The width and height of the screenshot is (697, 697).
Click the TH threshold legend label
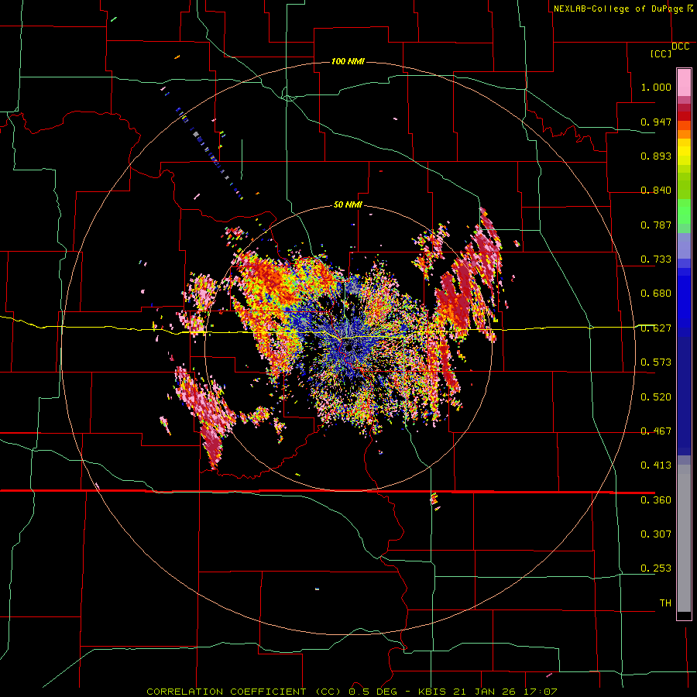pyautogui.click(x=665, y=603)
